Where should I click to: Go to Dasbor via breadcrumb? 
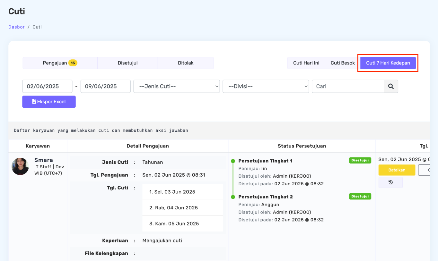point(16,27)
